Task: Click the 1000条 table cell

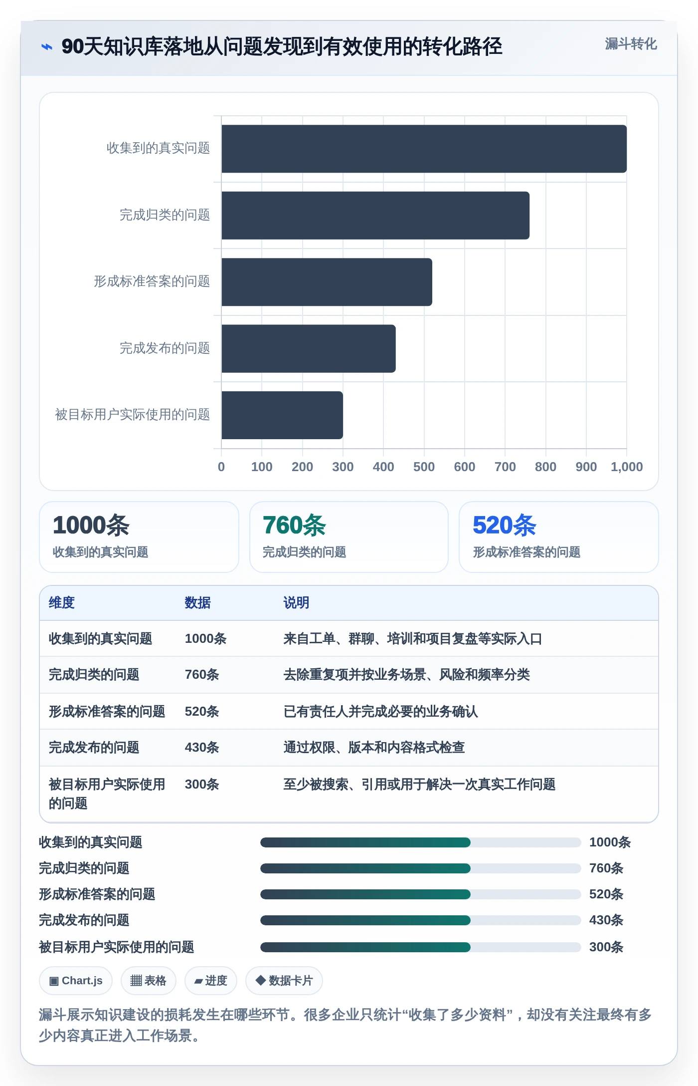Action: 205,638
